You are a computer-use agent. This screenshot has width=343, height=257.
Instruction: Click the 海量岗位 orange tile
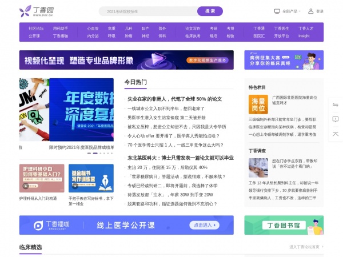[x=258, y=105]
